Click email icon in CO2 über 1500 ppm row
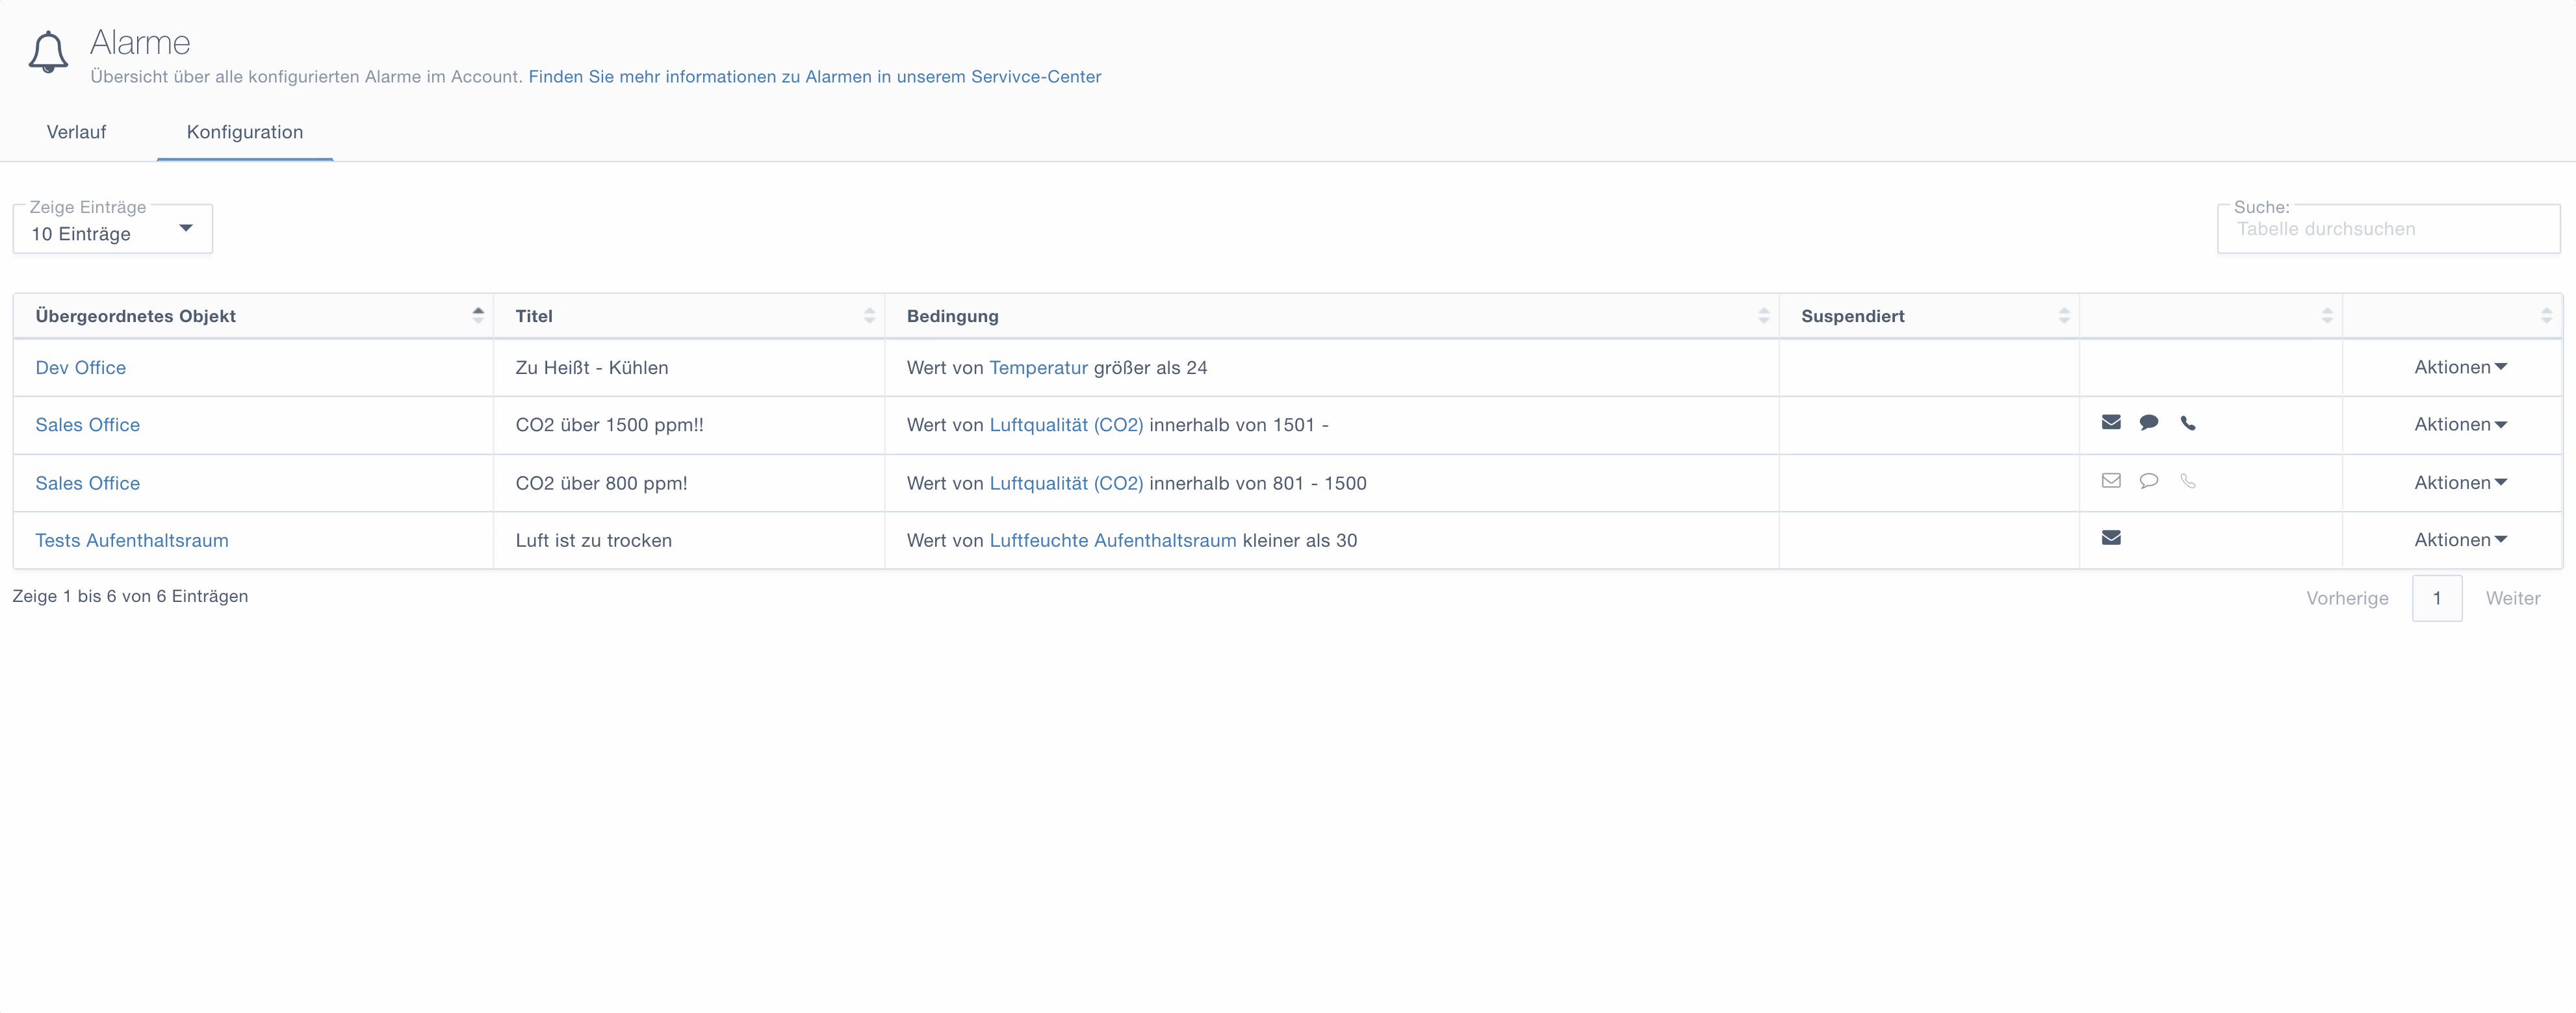The width and height of the screenshot is (2576, 1013). [2111, 423]
